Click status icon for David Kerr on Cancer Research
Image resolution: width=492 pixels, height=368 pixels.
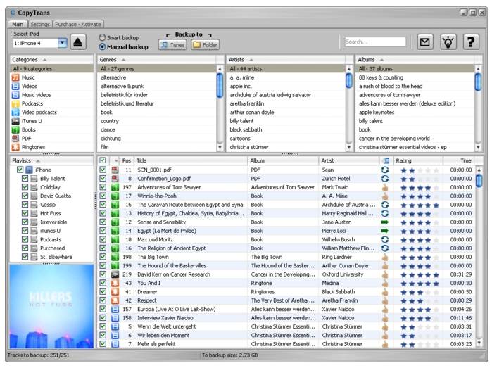pyautogui.click(x=385, y=274)
